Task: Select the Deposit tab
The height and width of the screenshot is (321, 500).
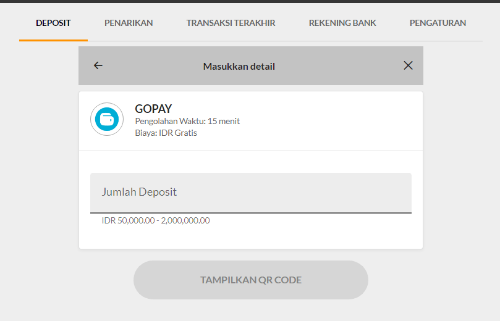Action: click(x=53, y=23)
